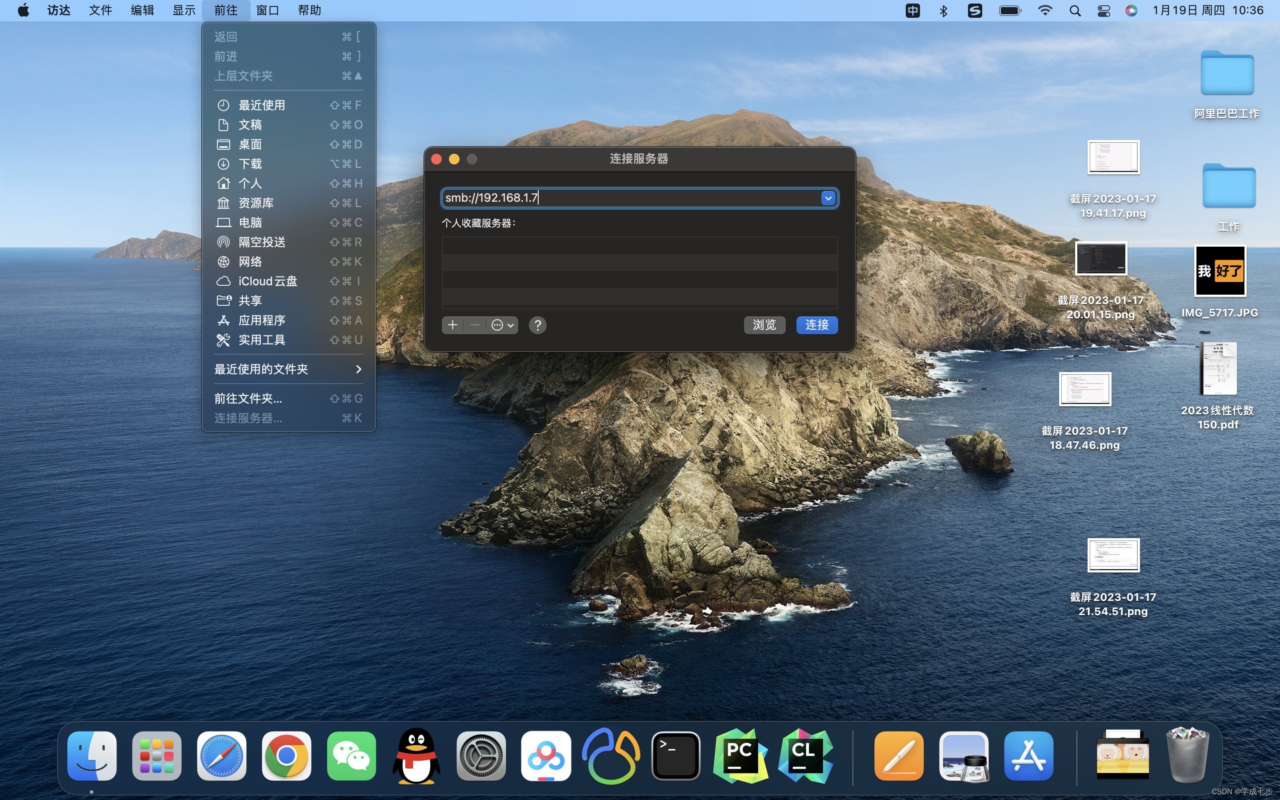Click the add favorite server plus button

(452, 325)
